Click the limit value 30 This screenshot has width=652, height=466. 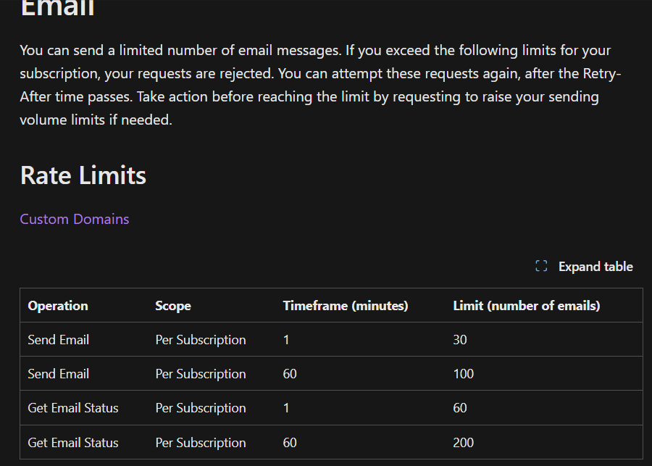coord(460,340)
